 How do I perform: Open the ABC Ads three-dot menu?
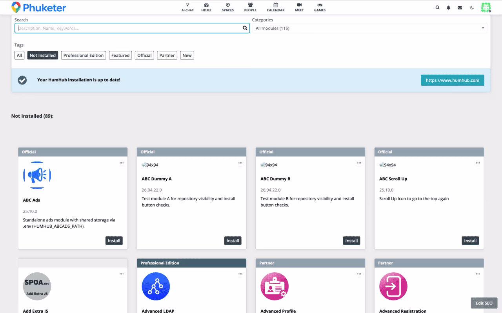(122, 163)
